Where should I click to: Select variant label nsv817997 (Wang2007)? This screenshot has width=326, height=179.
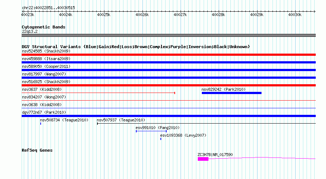pos(44,74)
